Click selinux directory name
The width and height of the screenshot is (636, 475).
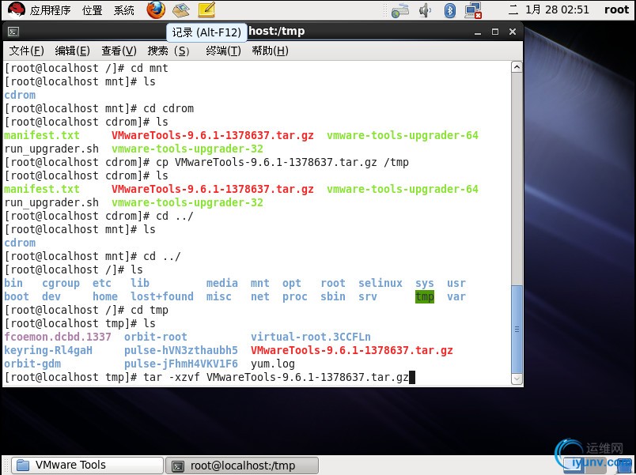(x=380, y=283)
